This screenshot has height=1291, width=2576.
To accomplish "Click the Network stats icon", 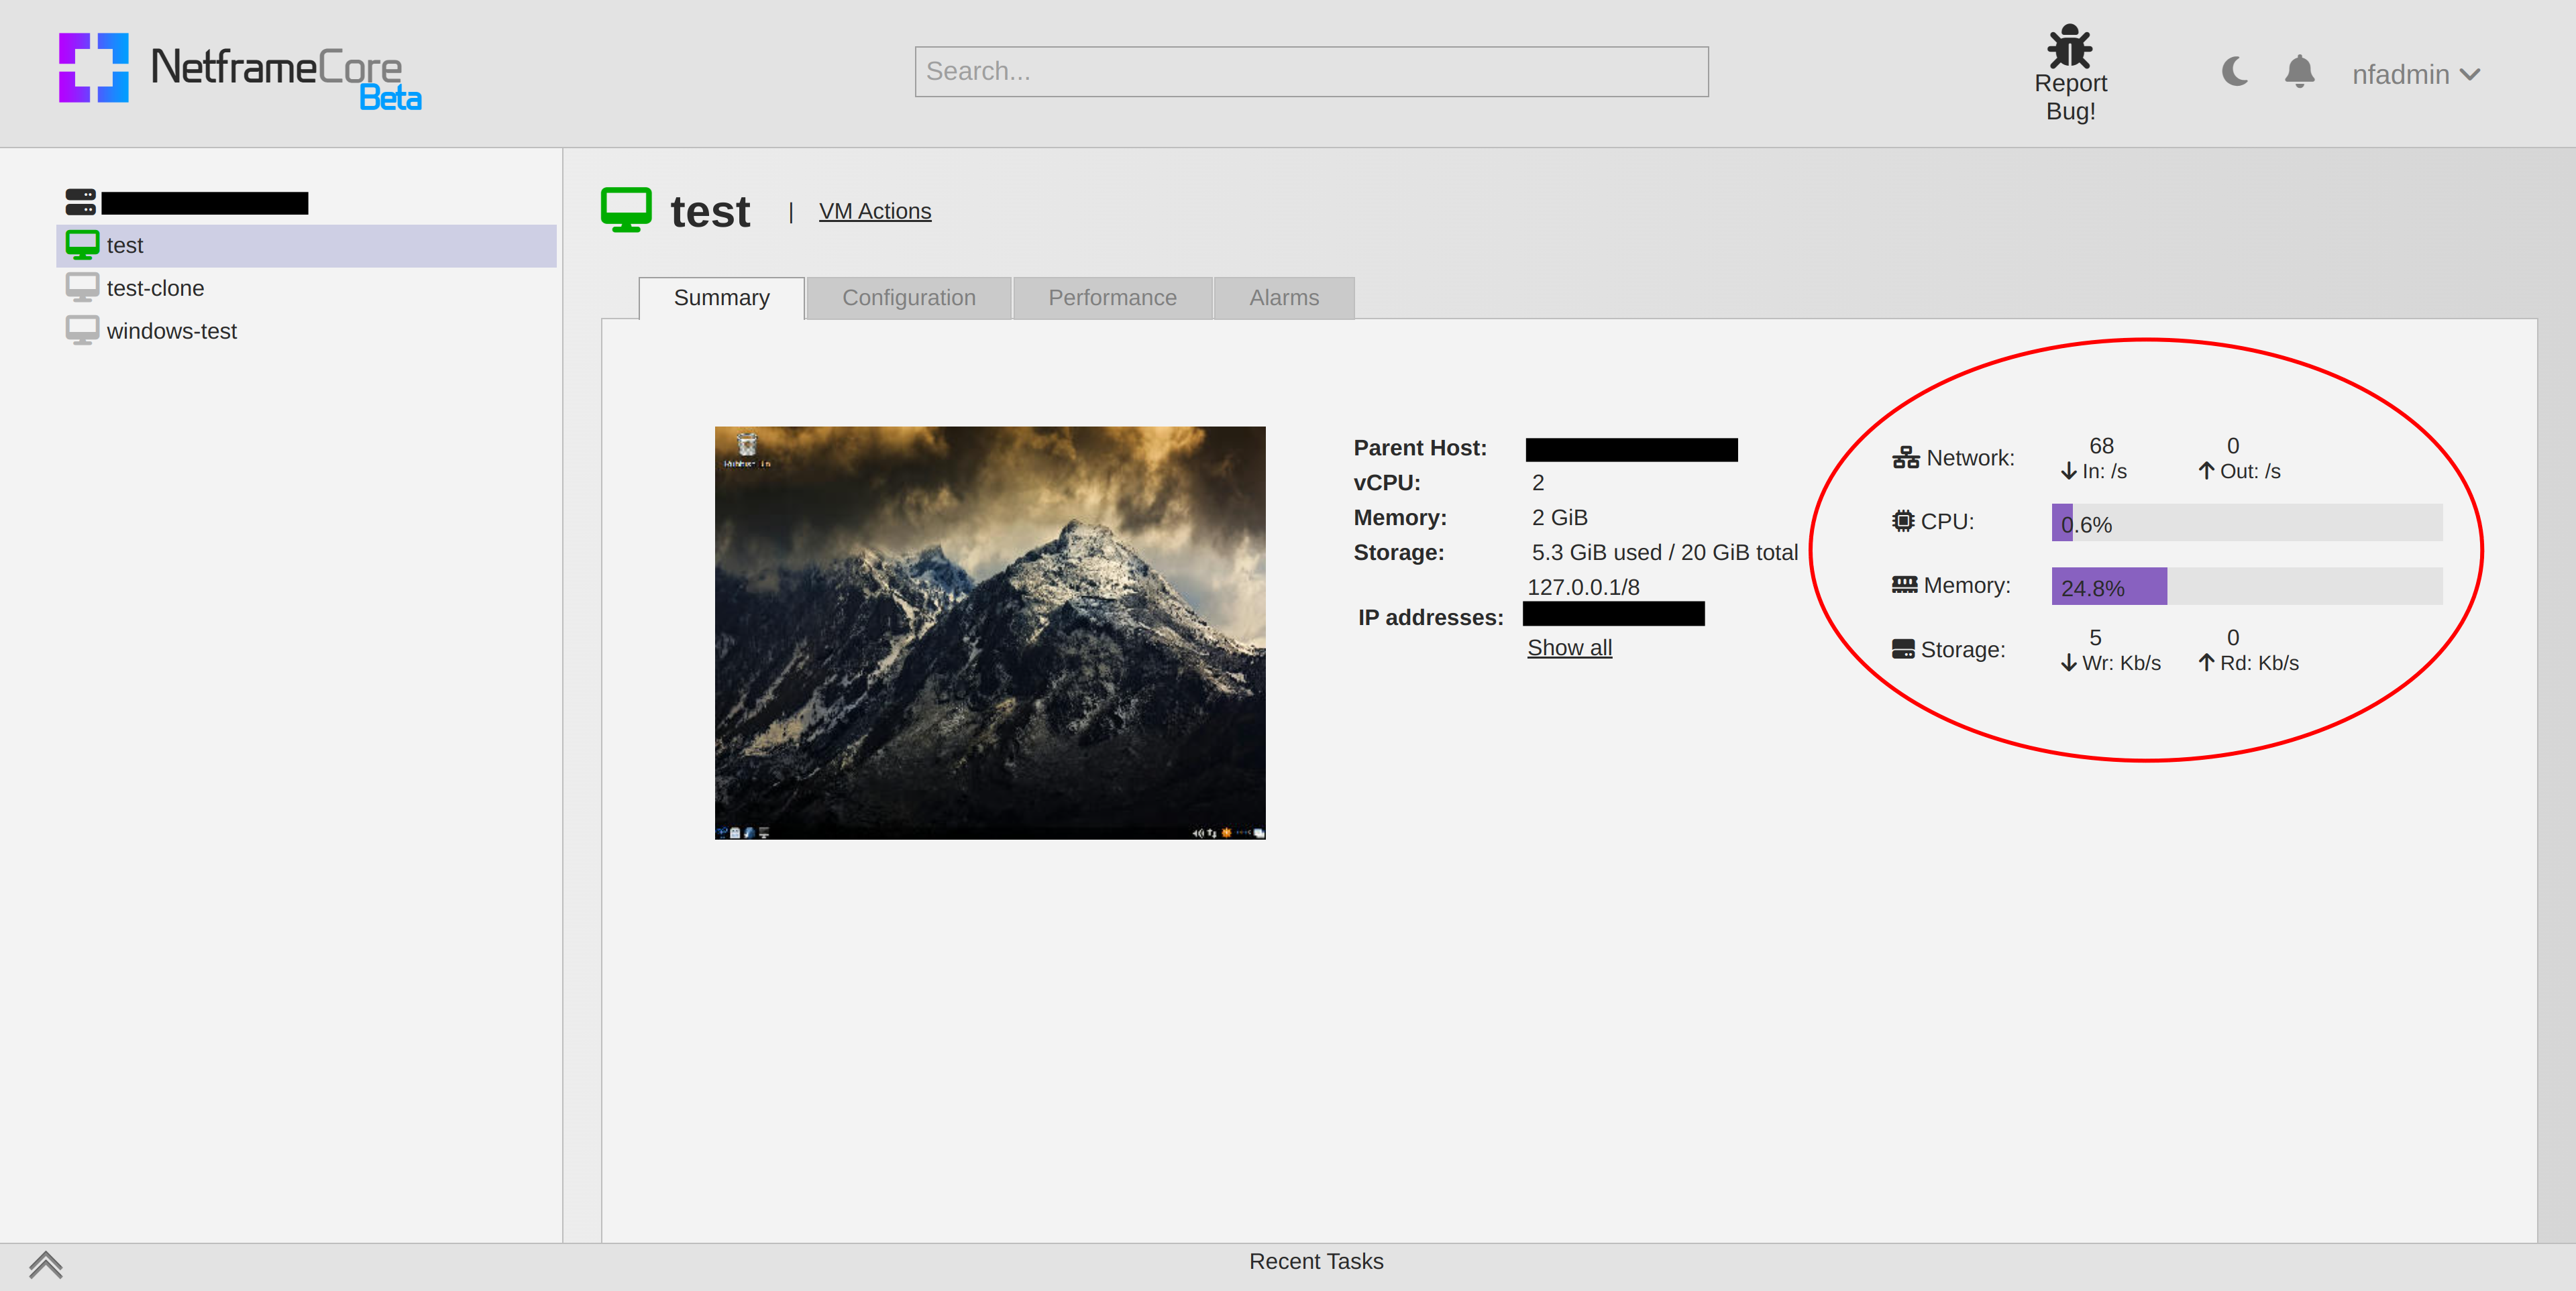I will tap(1905, 458).
